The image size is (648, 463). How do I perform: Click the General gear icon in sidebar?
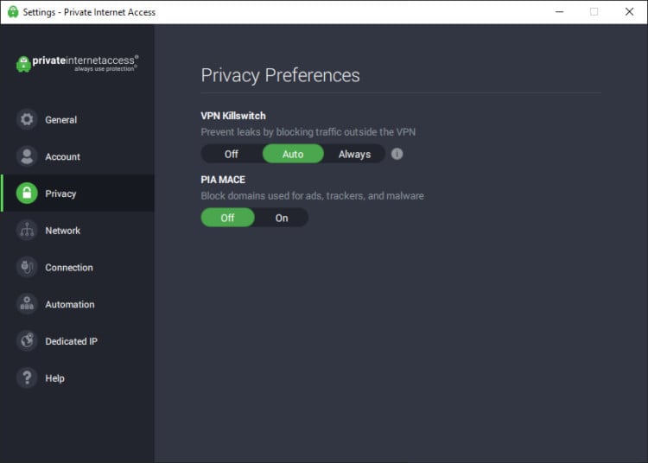coord(27,120)
